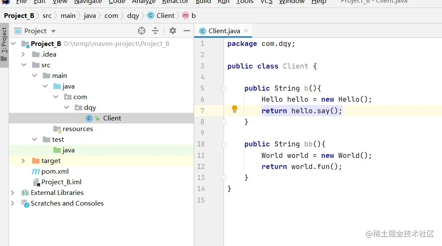Select resources folder in the tree
The width and height of the screenshot is (442, 246).
(101, 129)
